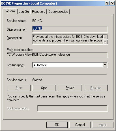Click the Stop service button
The image size is (116, 131).
pos(44,88)
